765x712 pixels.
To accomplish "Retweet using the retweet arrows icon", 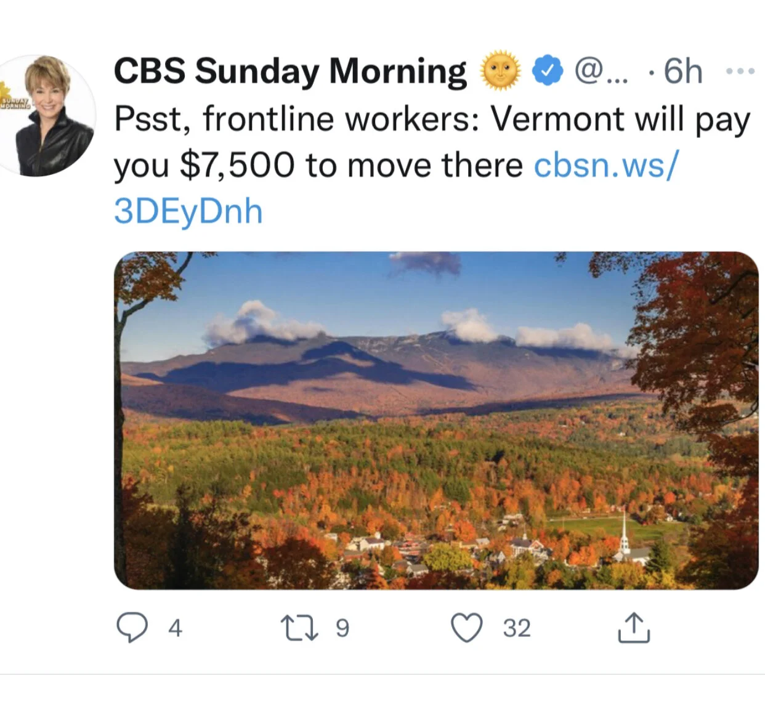I will pyautogui.click(x=299, y=628).
